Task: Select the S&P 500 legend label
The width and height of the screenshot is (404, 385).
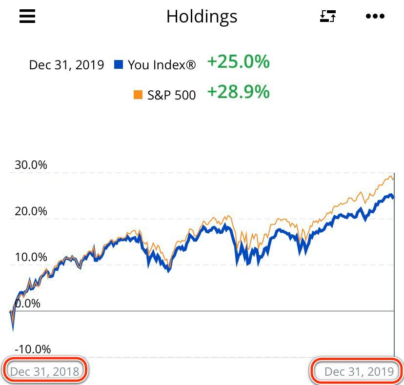Action: [171, 95]
